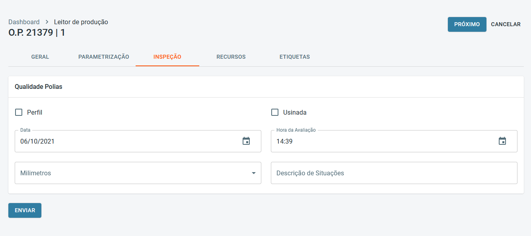Expand the Milimetros dropdown
Image resolution: width=531 pixels, height=236 pixels.
253,173
